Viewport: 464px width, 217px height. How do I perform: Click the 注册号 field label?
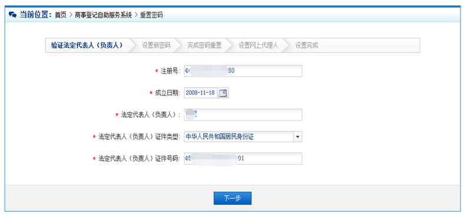pyautogui.click(x=170, y=71)
